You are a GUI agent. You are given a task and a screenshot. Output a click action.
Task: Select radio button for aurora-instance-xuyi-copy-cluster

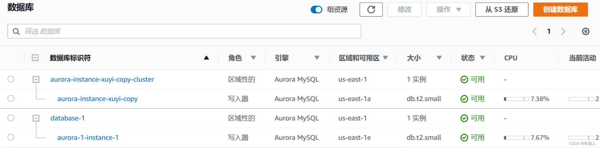coord(11,79)
